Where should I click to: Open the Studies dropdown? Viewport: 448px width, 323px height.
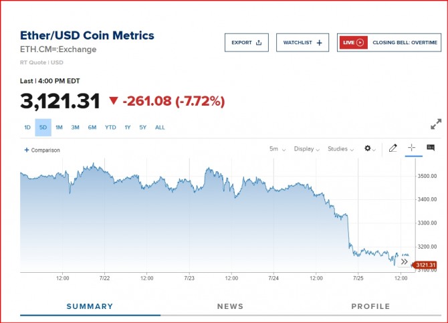341,149
